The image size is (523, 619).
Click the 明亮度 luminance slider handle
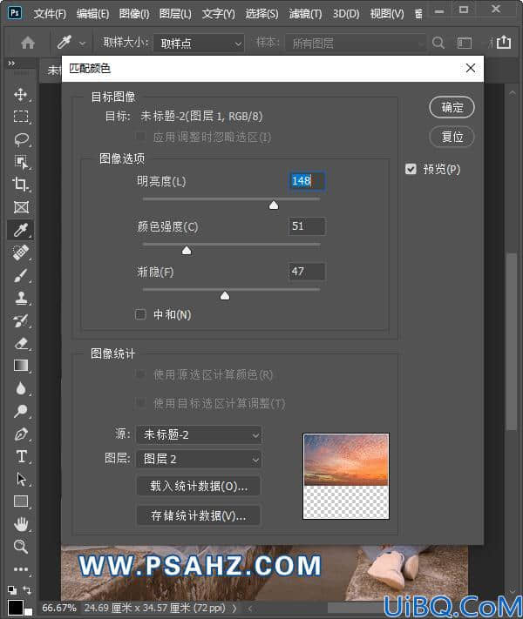(x=274, y=205)
